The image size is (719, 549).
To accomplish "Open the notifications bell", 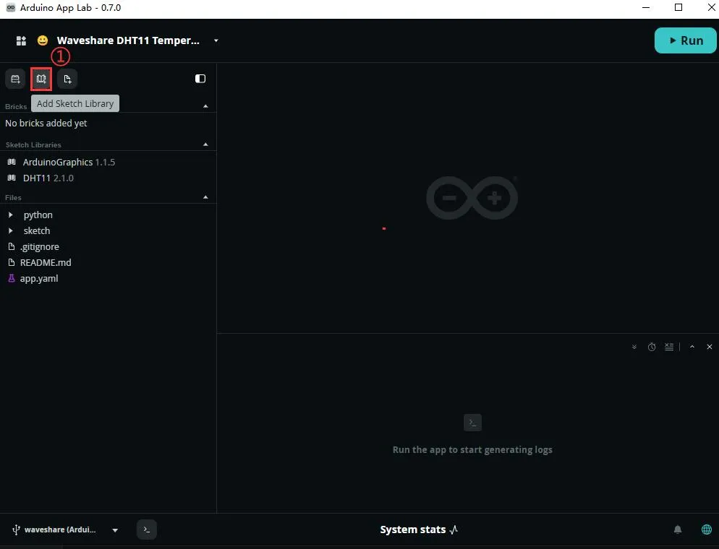I will pos(678,529).
